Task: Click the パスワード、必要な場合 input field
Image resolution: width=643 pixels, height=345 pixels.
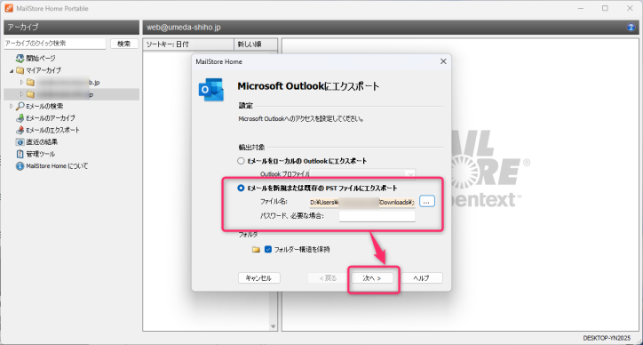Action: 377,216
